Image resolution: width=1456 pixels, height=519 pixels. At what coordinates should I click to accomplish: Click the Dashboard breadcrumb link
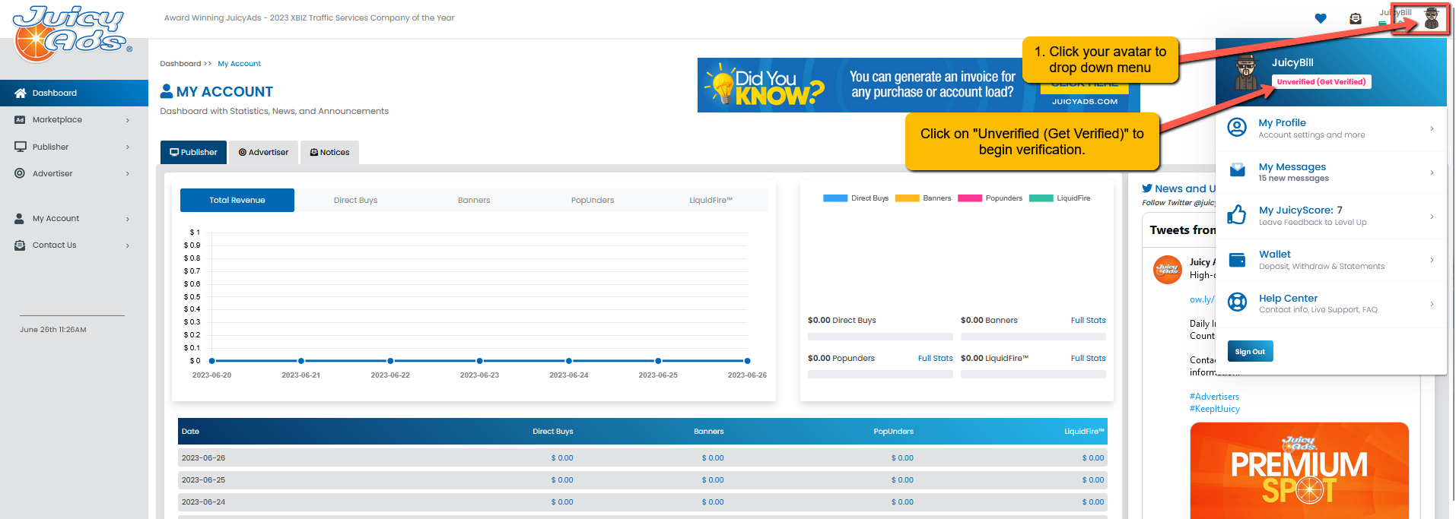coord(180,64)
